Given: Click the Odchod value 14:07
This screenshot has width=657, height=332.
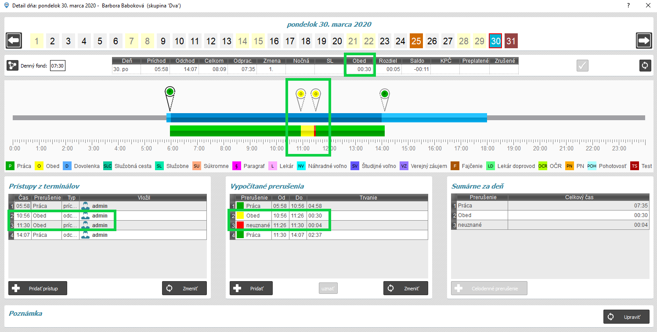Looking at the screenshot, I should [185, 69].
